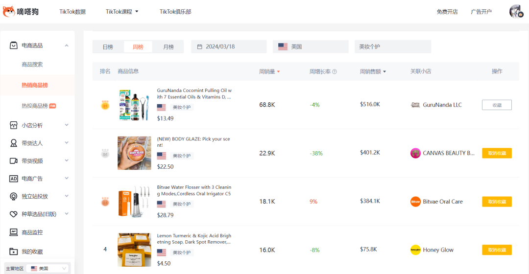Screen dimensions: 529x274
Task: Click the calendar icon in date field
Action: [199, 47]
